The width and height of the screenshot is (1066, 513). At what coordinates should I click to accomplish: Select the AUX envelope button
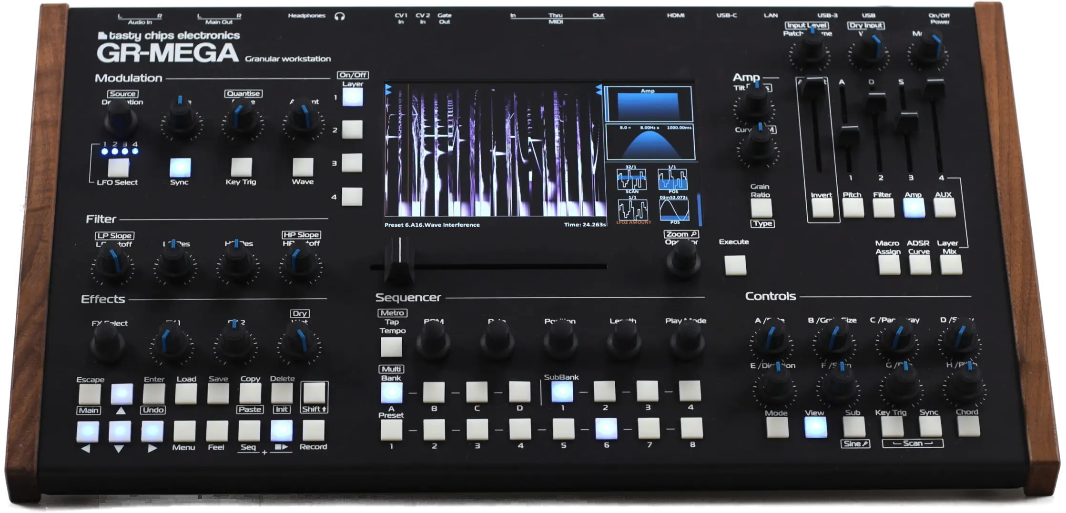point(944,208)
